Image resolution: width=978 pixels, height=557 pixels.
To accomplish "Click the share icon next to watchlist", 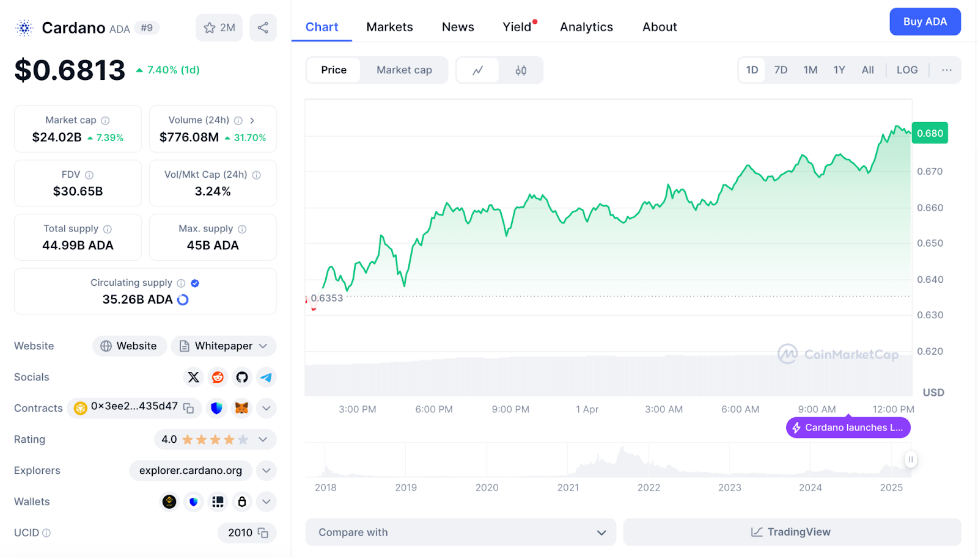I will tap(263, 28).
